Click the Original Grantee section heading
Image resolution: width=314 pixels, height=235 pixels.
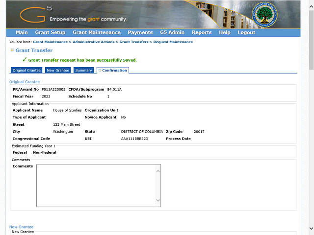click(25, 82)
